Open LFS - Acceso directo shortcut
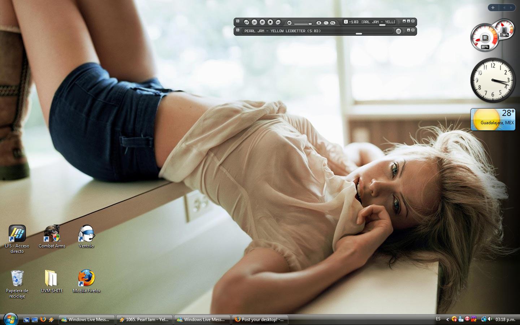The width and height of the screenshot is (520, 325). (17, 239)
